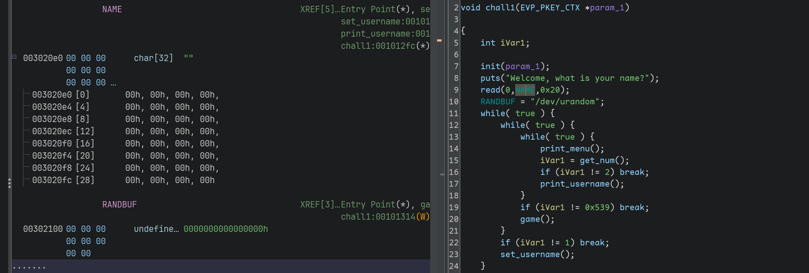Click the highlighted NAME argument in read call
The image size is (809, 273).
tap(525, 90)
